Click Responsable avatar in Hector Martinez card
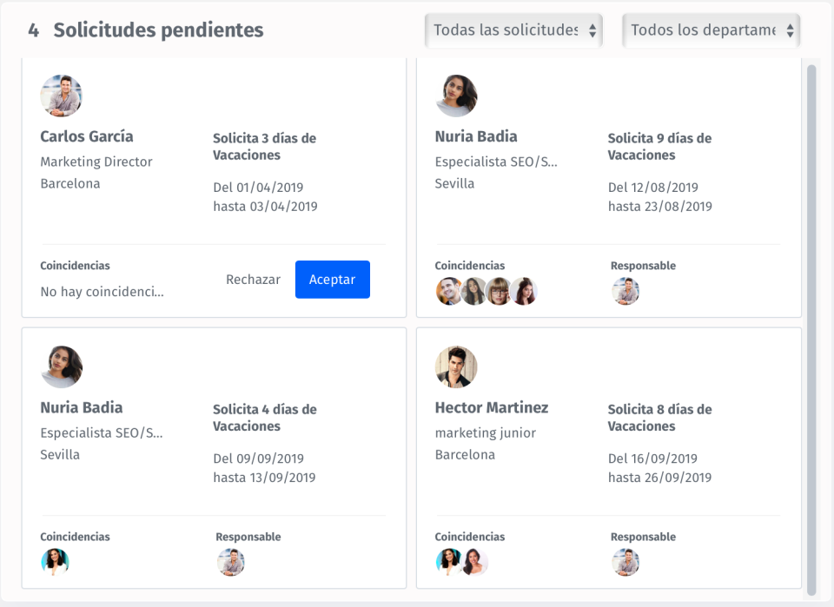Screen dimensions: 834x607 [625, 563]
